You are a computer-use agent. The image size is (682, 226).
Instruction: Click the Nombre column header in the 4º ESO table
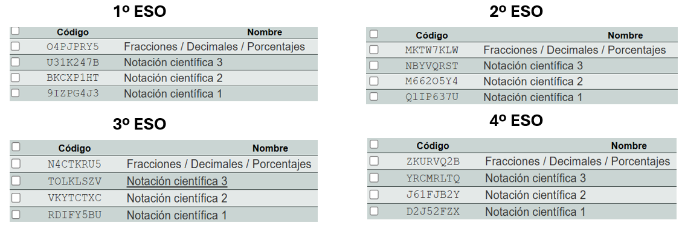(x=629, y=146)
